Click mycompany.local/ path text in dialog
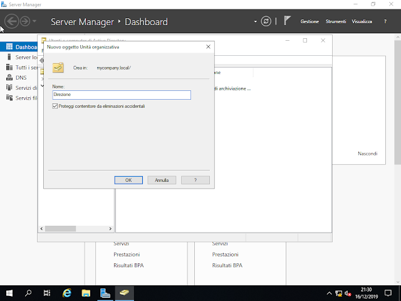The height and width of the screenshot is (301, 401). [x=114, y=68]
